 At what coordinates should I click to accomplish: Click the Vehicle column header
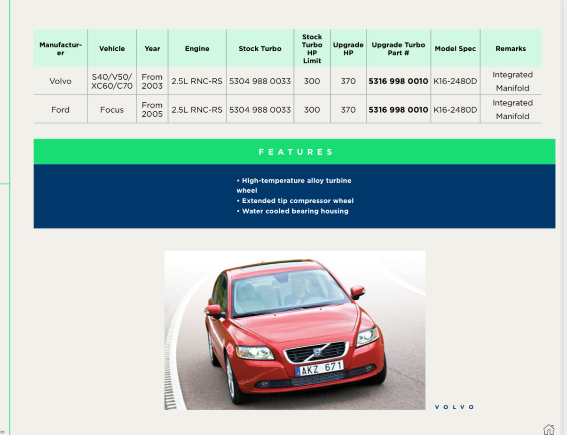coord(112,48)
